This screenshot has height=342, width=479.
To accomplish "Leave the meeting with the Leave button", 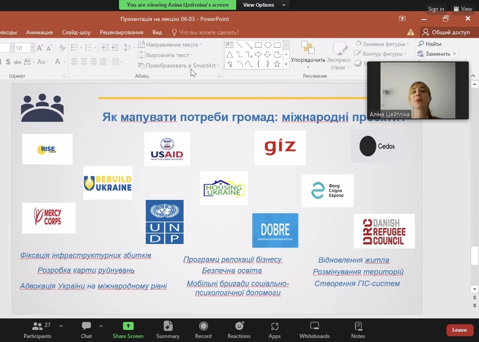I will (x=459, y=330).
